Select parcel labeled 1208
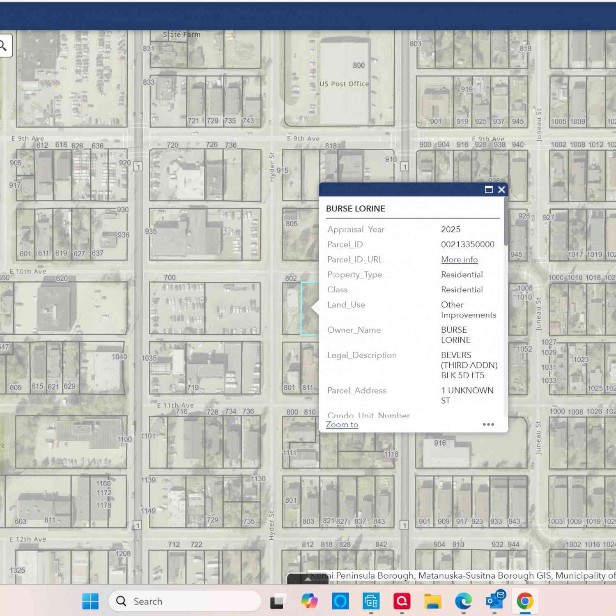 (123, 554)
